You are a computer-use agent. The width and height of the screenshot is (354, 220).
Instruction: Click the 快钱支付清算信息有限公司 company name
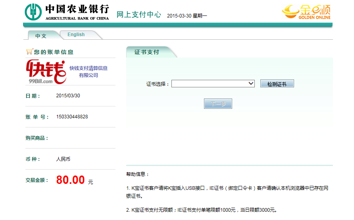[x=88, y=71]
